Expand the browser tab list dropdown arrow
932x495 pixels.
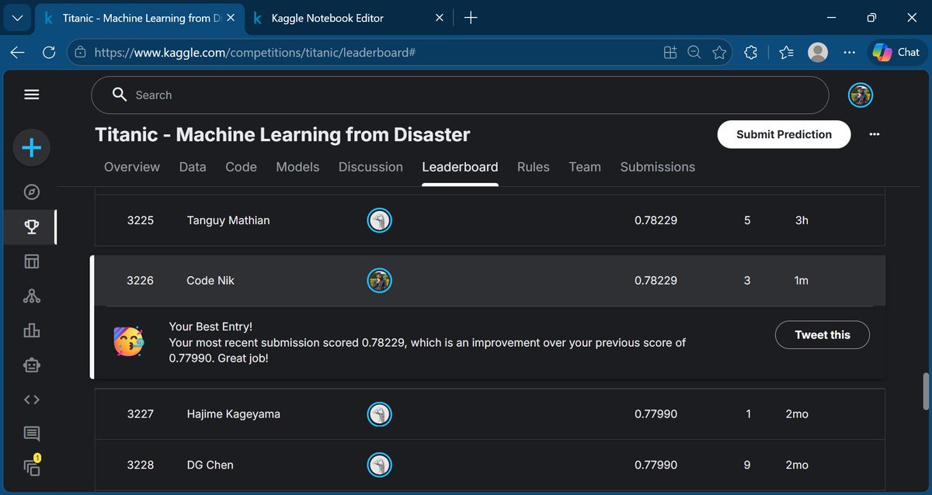click(18, 17)
